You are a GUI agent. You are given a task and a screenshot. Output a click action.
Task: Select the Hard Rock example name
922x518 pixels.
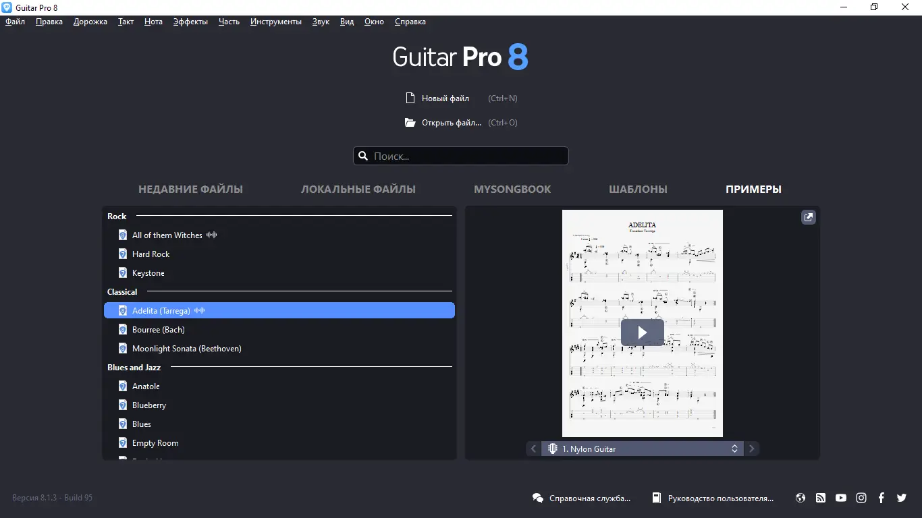point(151,254)
